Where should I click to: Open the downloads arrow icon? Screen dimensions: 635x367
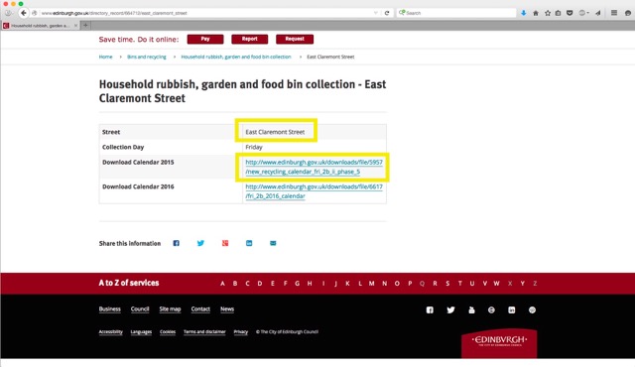[523, 13]
